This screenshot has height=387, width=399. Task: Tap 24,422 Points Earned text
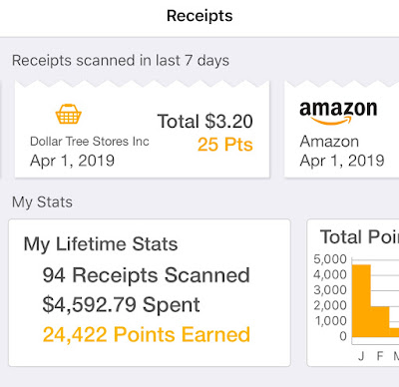coord(147,334)
